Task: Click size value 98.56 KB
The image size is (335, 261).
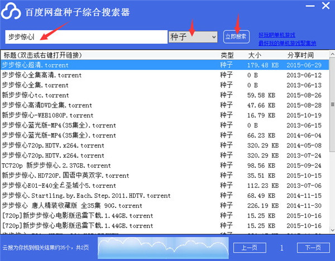Action: tap(261, 165)
